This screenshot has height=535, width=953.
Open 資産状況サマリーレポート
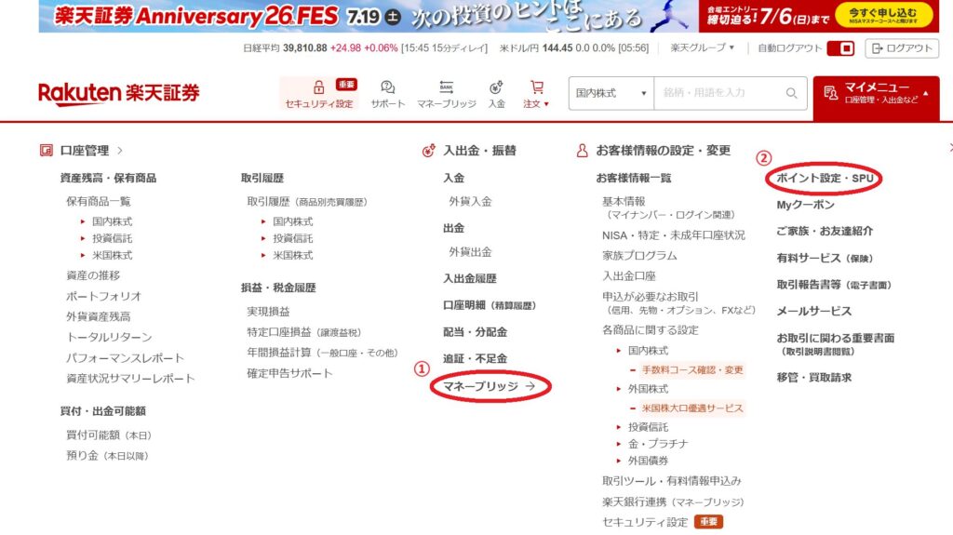tap(130, 378)
